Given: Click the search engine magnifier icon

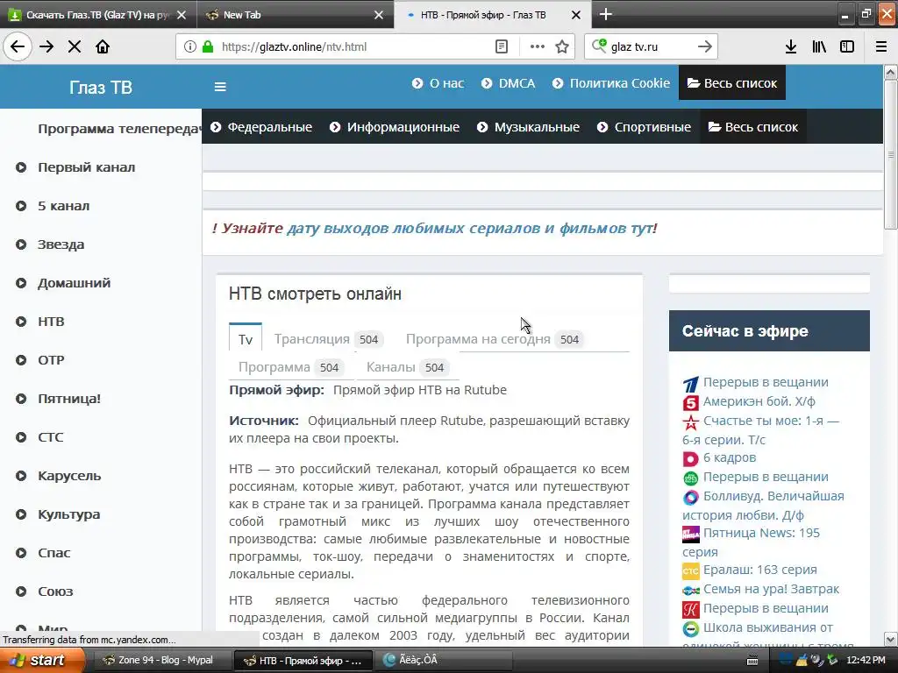Looking at the screenshot, I should tap(599, 46).
